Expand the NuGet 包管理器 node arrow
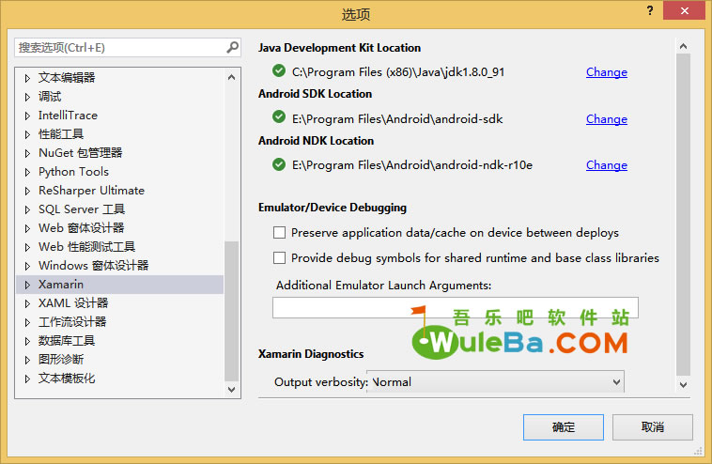712x464 pixels. click(27, 153)
